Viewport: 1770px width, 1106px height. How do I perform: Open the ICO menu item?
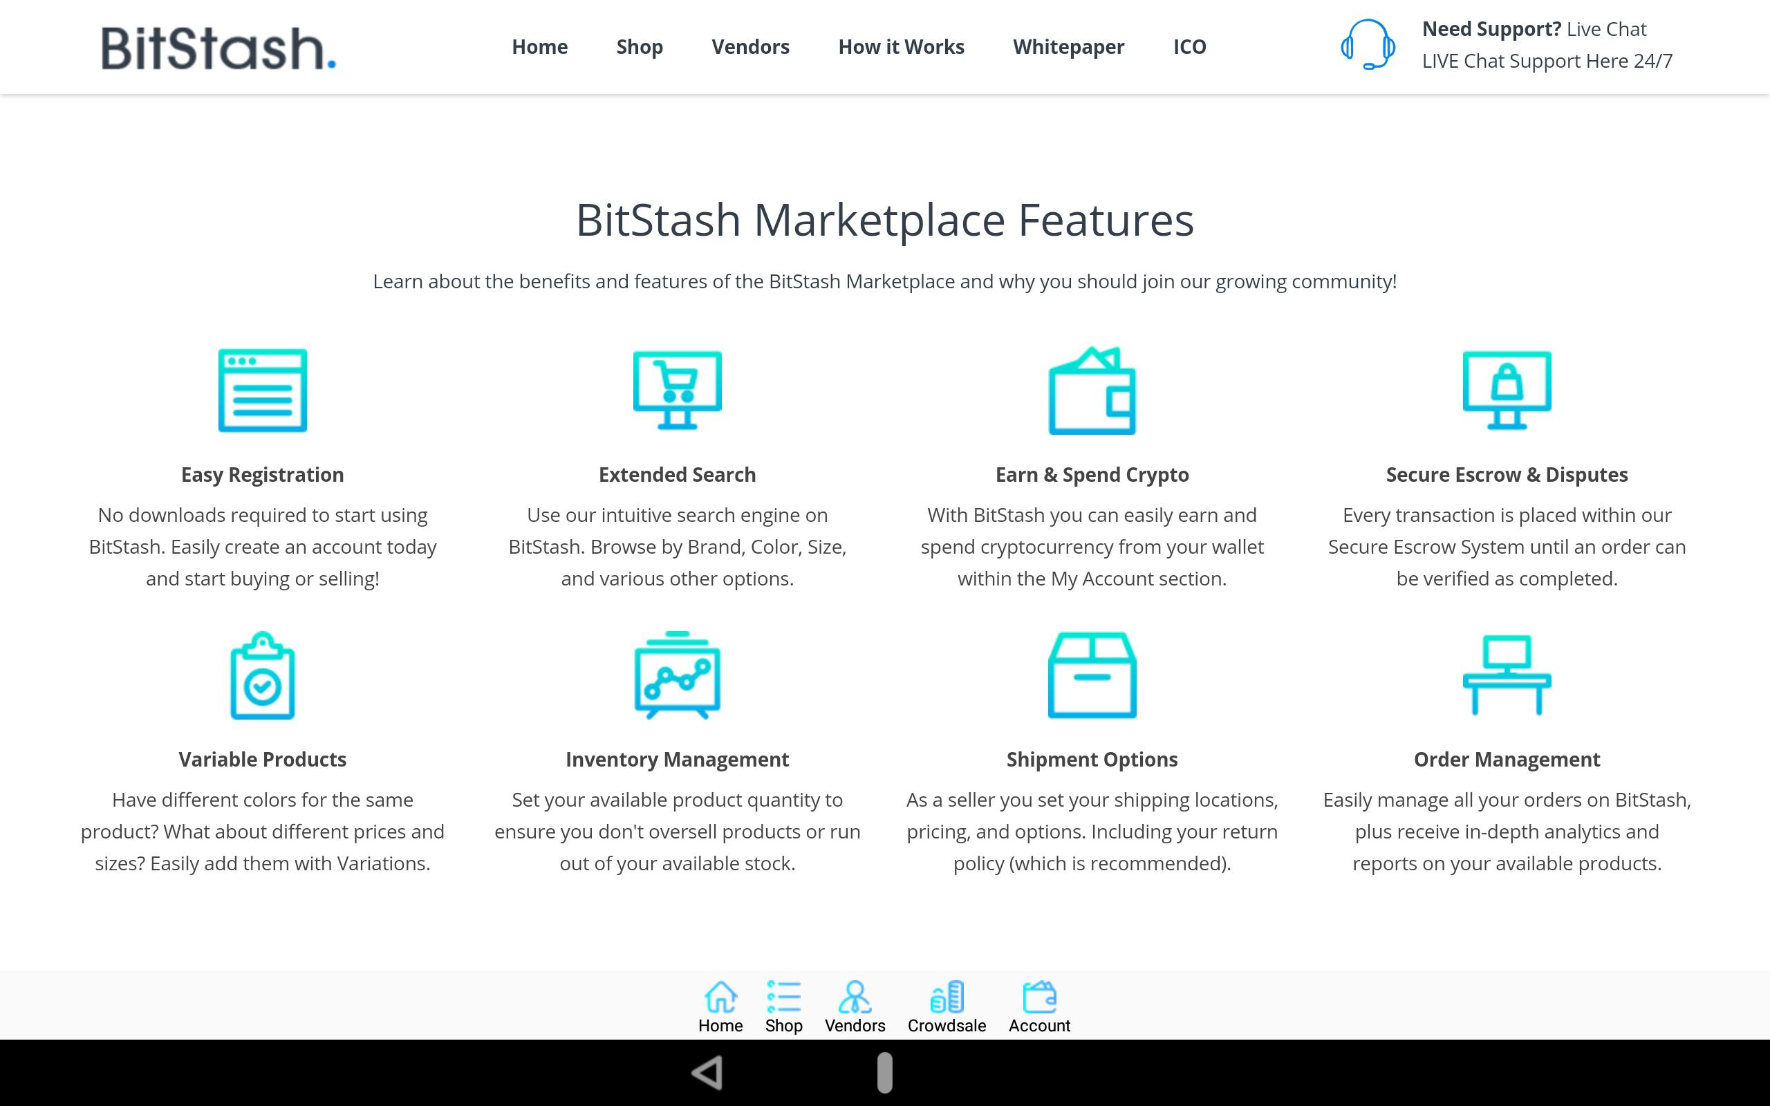(x=1189, y=47)
